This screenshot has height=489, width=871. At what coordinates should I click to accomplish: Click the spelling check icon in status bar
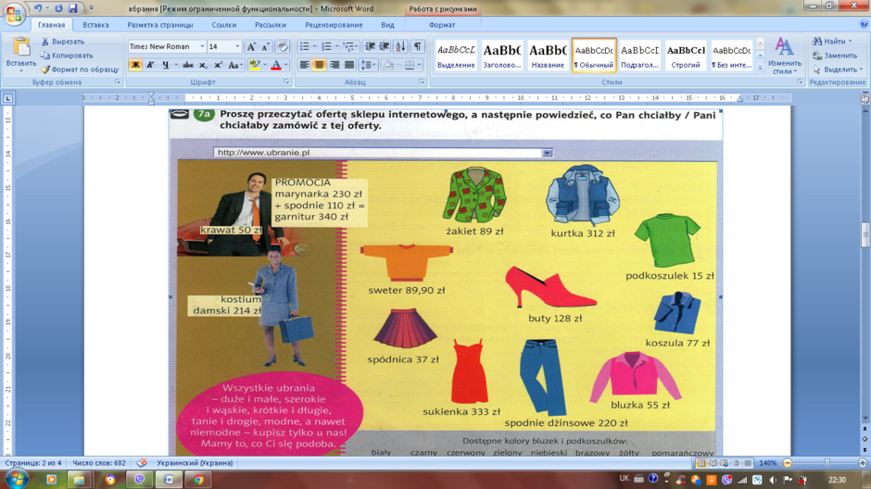tap(142, 462)
